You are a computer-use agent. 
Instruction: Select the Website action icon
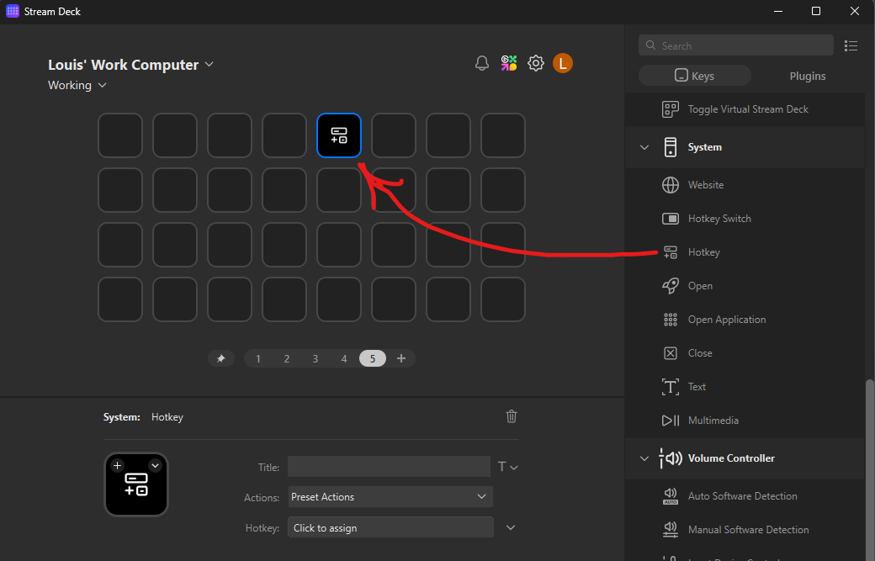[x=671, y=184]
